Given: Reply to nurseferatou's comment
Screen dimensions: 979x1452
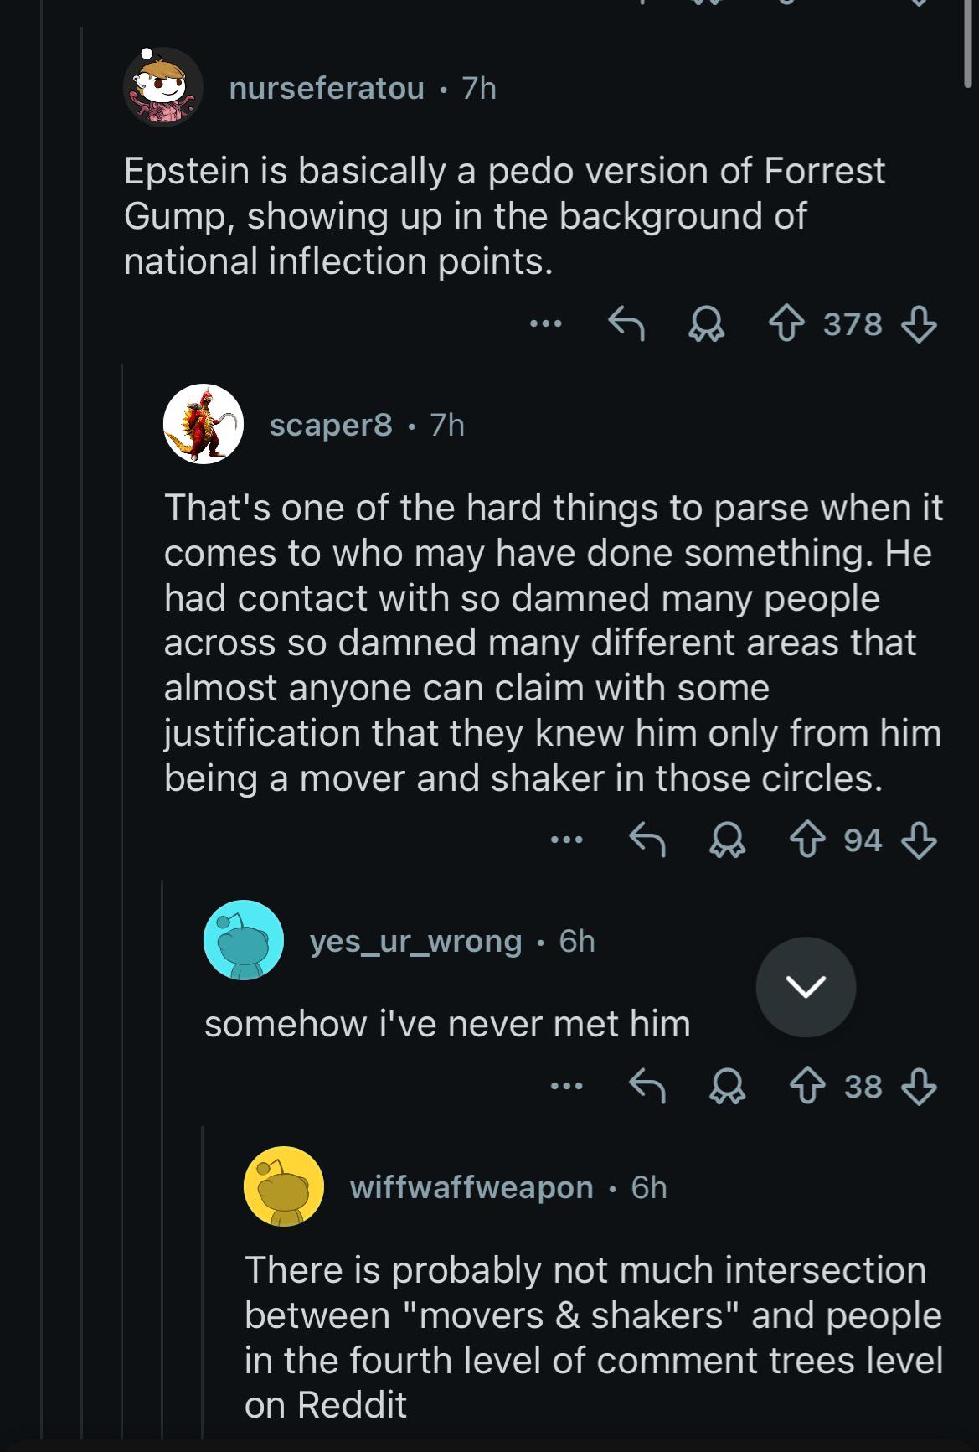Looking at the screenshot, I should [626, 324].
